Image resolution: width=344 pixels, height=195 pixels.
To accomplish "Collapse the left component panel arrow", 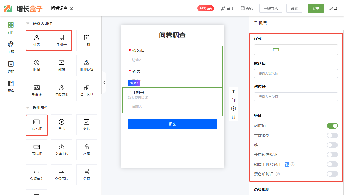I will click(x=104, y=82).
